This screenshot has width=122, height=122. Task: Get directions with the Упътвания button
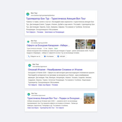[49, 56]
